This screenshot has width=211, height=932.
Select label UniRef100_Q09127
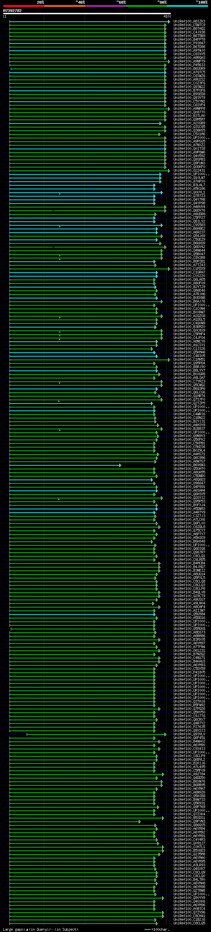189,843
